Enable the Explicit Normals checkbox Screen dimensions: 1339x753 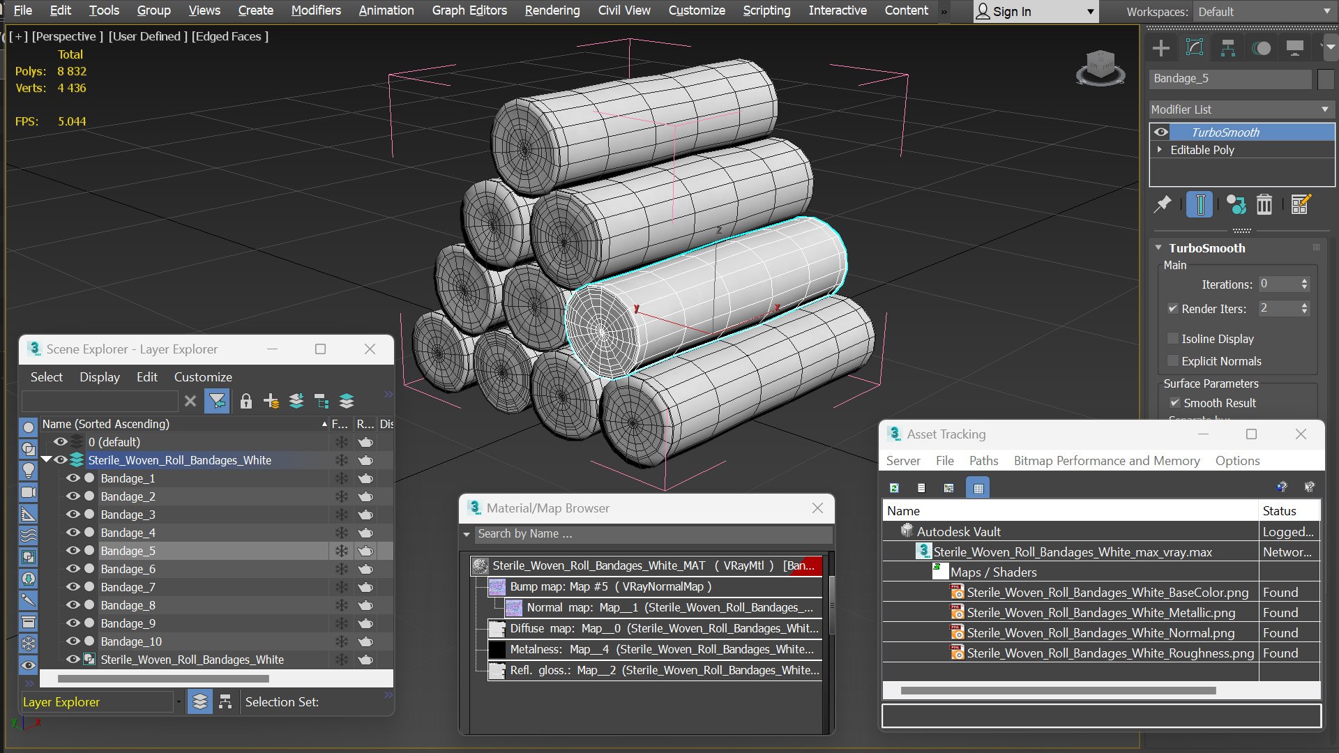click(x=1173, y=361)
